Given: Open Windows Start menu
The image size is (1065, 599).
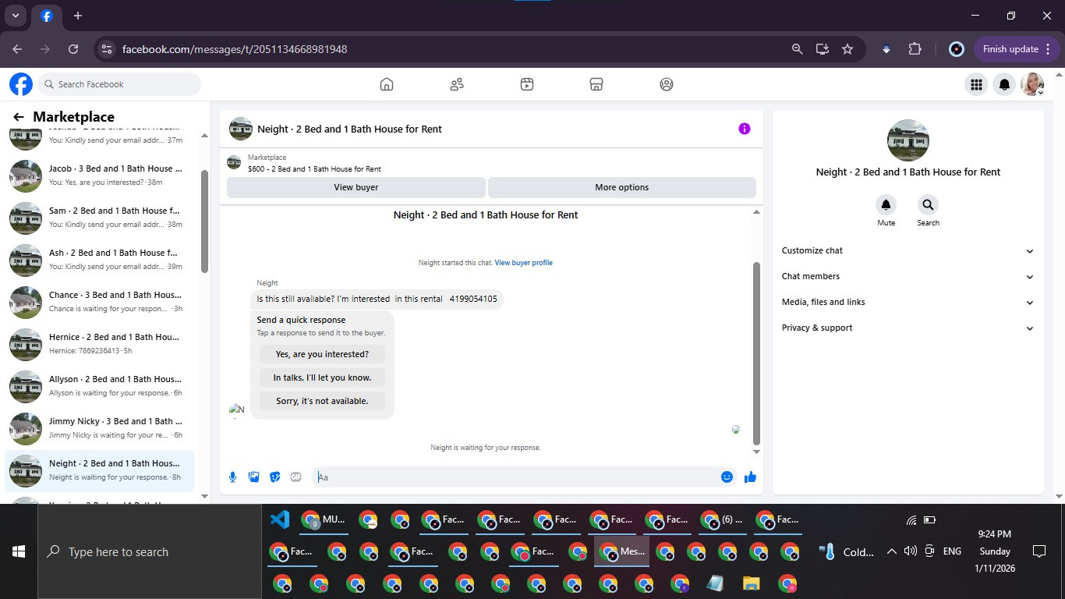Looking at the screenshot, I should (19, 551).
